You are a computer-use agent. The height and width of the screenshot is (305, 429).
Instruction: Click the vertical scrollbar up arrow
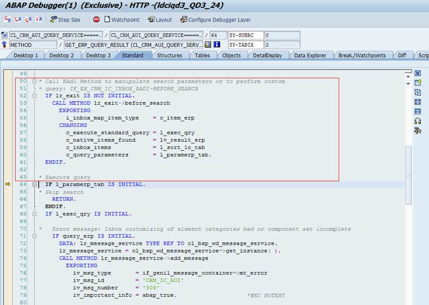point(409,74)
